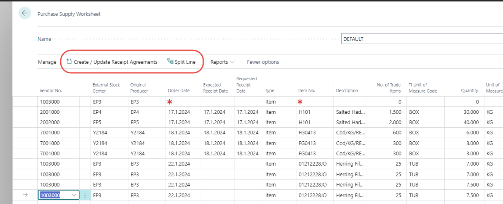Click the External Stock Center column header
503x204 pixels.
[106, 88]
